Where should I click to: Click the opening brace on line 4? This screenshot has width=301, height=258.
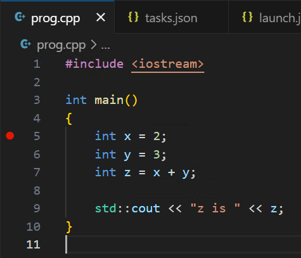(x=69, y=119)
